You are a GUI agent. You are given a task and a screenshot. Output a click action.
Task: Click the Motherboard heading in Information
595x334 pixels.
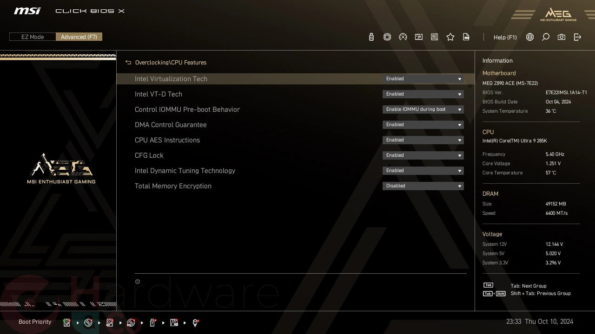499,73
